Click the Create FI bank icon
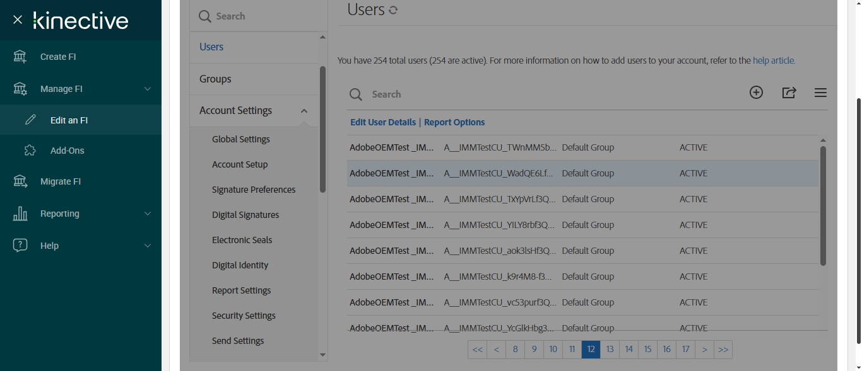Viewport: 862px width, 371px height. pyautogui.click(x=20, y=57)
